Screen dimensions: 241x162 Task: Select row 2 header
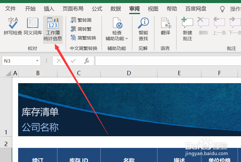[6, 142]
